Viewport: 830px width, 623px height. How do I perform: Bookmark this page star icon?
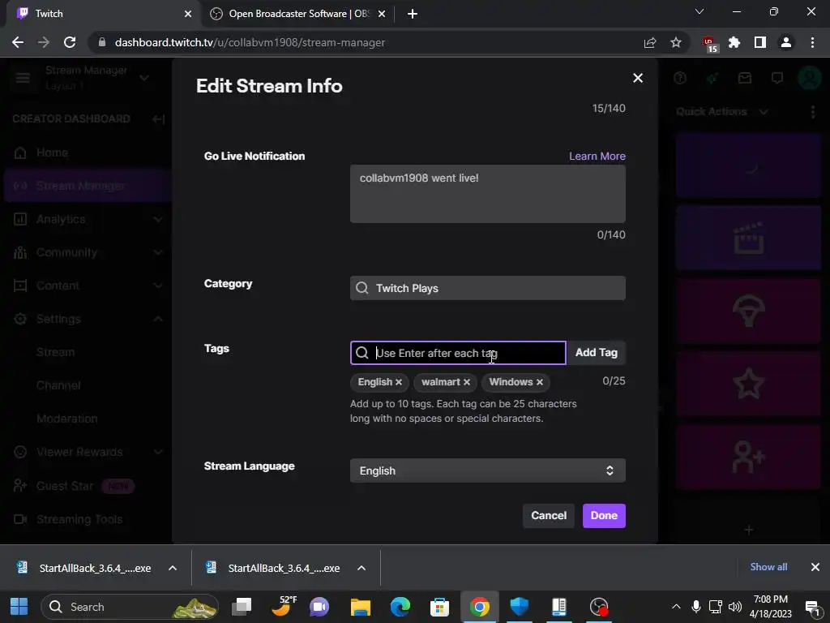(x=676, y=42)
